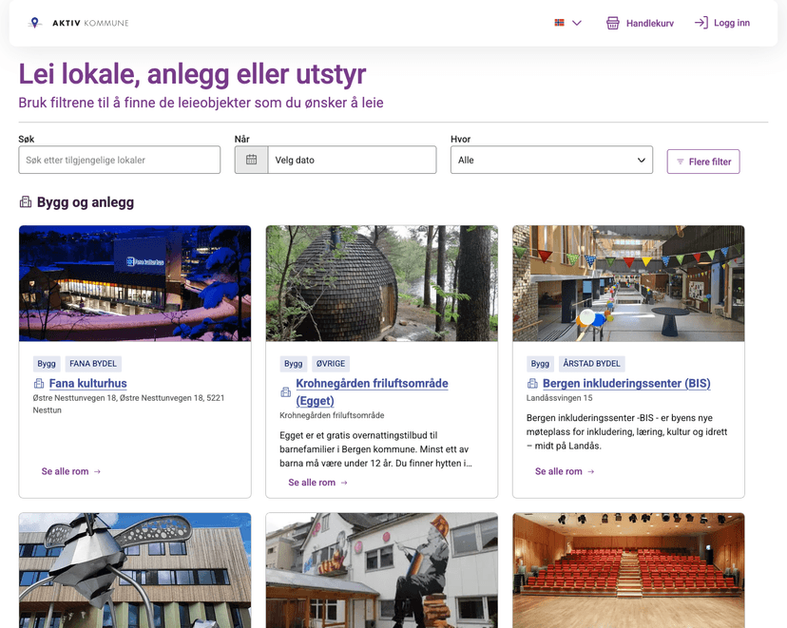
Task: Open the Fana kulturhus photo
Action: [135, 283]
